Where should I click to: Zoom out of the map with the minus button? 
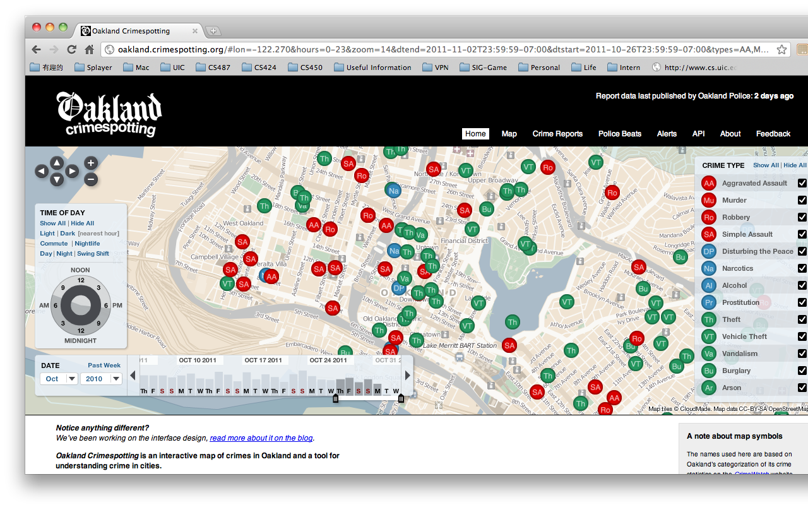tap(91, 179)
